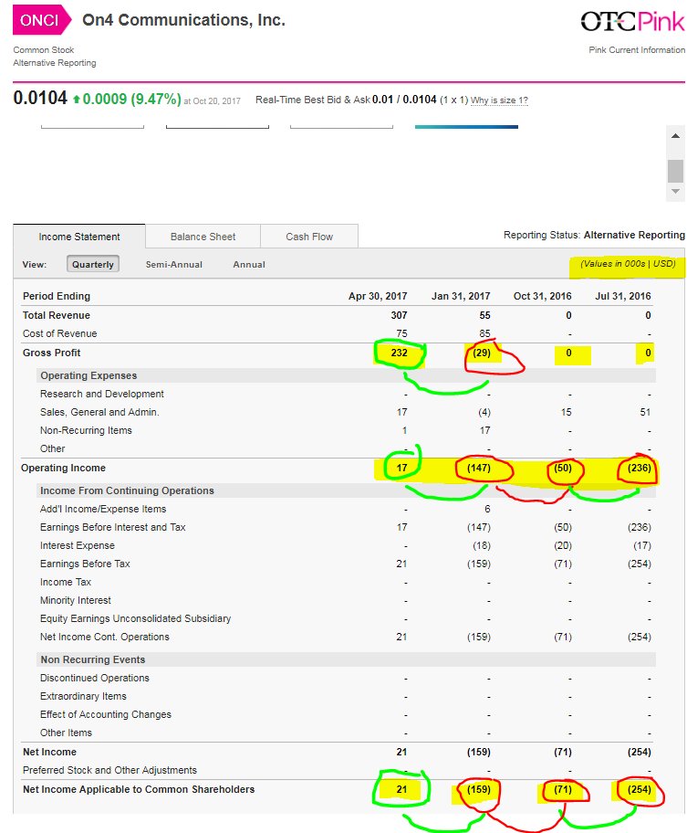Click Preferred Stock and Other Adjustments label
The image size is (687, 833).
click(x=109, y=770)
